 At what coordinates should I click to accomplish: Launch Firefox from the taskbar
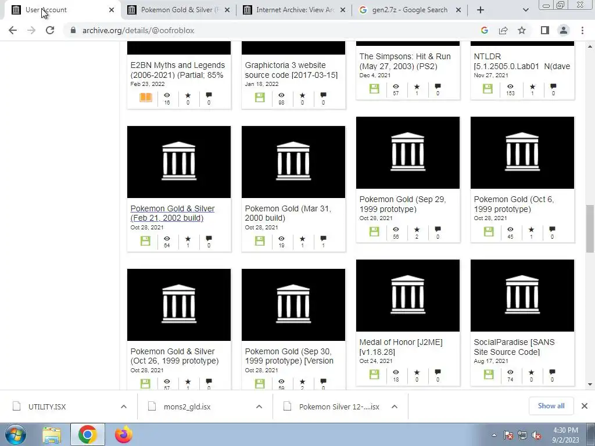[x=123, y=435]
